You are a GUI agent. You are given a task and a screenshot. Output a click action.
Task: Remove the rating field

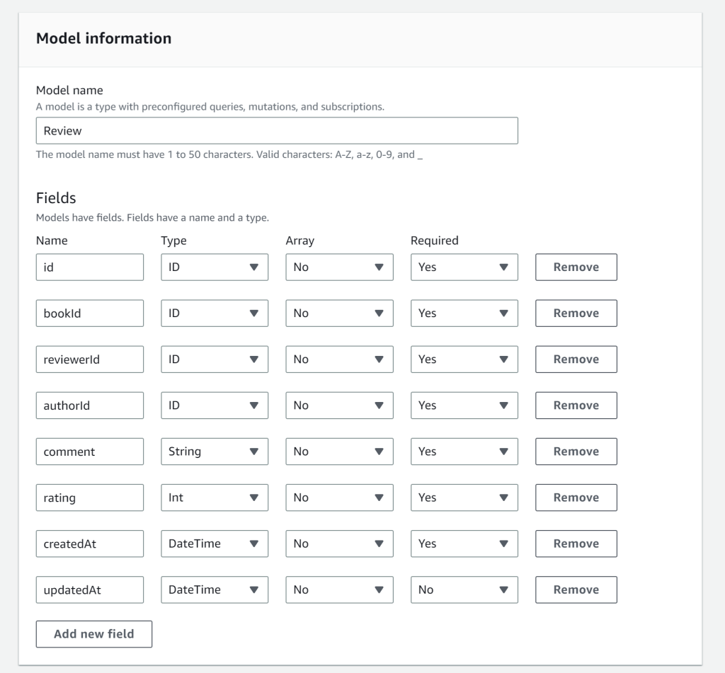click(576, 497)
